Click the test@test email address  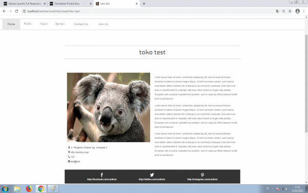[75, 162]
